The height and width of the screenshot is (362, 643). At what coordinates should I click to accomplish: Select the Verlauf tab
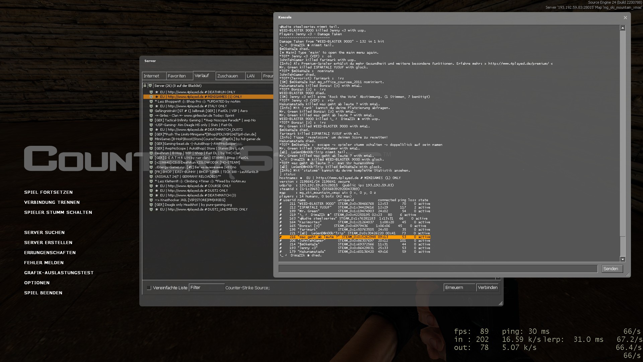[x=204, y=76]
